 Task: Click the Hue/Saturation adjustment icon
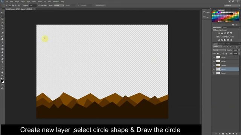[x=218, y=37]
